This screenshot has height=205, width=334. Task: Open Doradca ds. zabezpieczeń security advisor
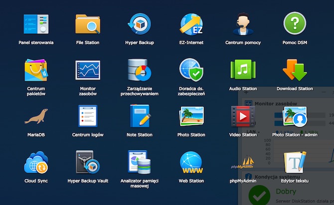click(191, 70)
